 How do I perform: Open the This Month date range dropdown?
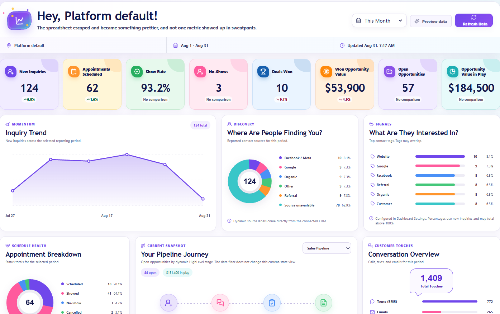[379, 21]
